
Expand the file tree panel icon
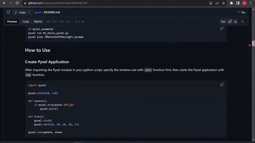pos(8,12)
